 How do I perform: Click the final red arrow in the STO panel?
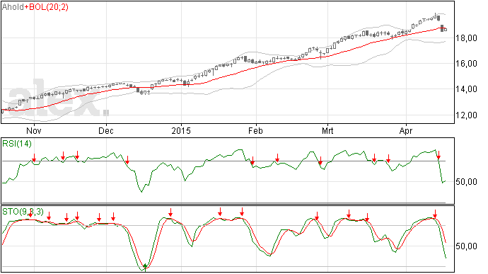[x=435, y=214]
